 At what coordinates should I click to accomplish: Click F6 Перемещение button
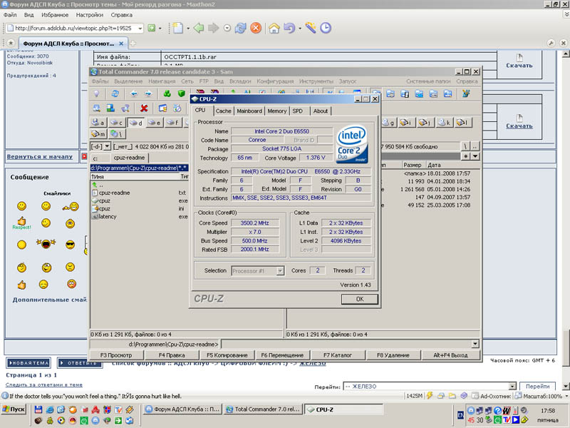pyautogui.click(x=282, y=355)
